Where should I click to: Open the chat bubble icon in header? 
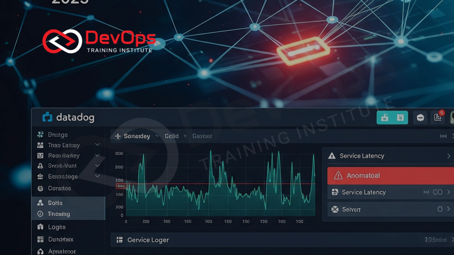click(420, 118)
